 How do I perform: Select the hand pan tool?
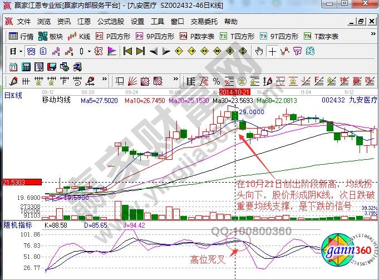(x=259, y=52)
